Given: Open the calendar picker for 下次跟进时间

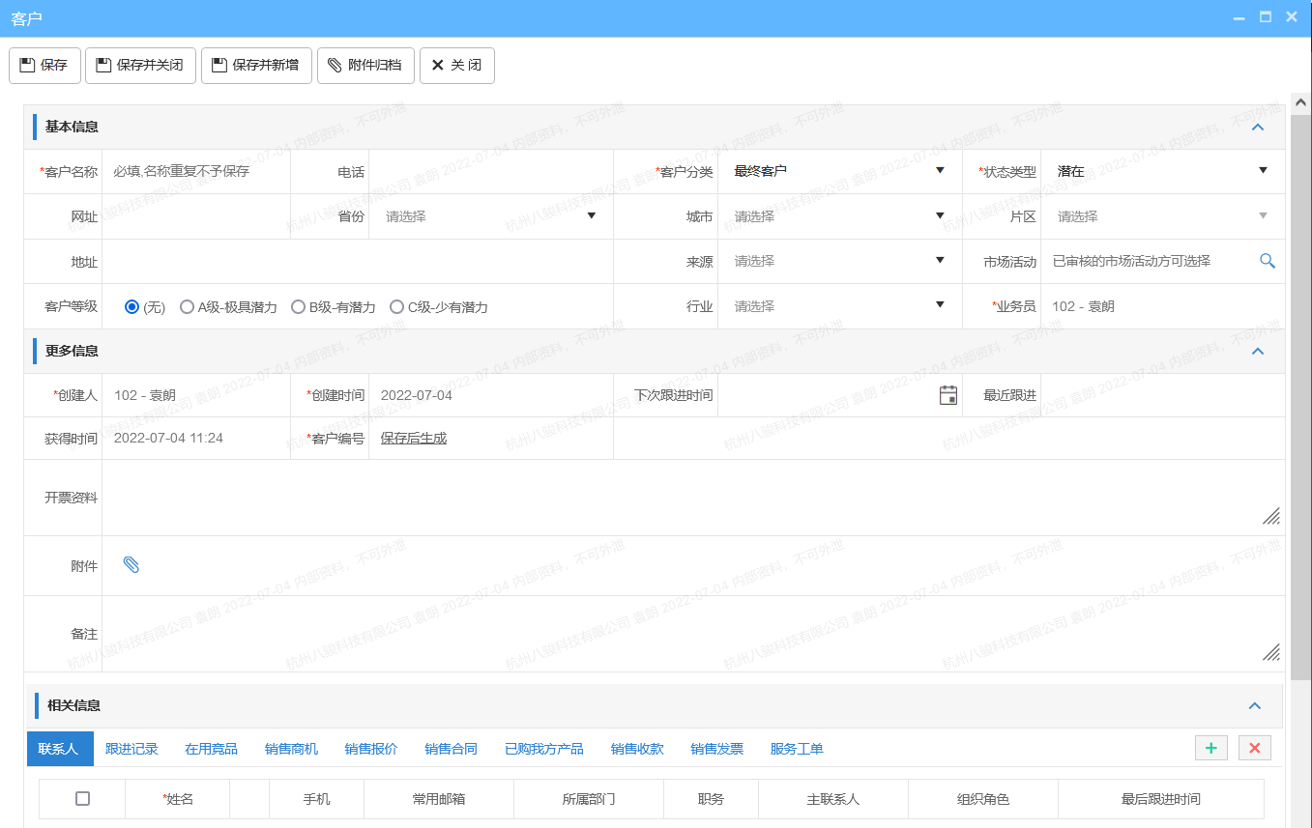Looking at the screenshot, I should coord(948,395).
